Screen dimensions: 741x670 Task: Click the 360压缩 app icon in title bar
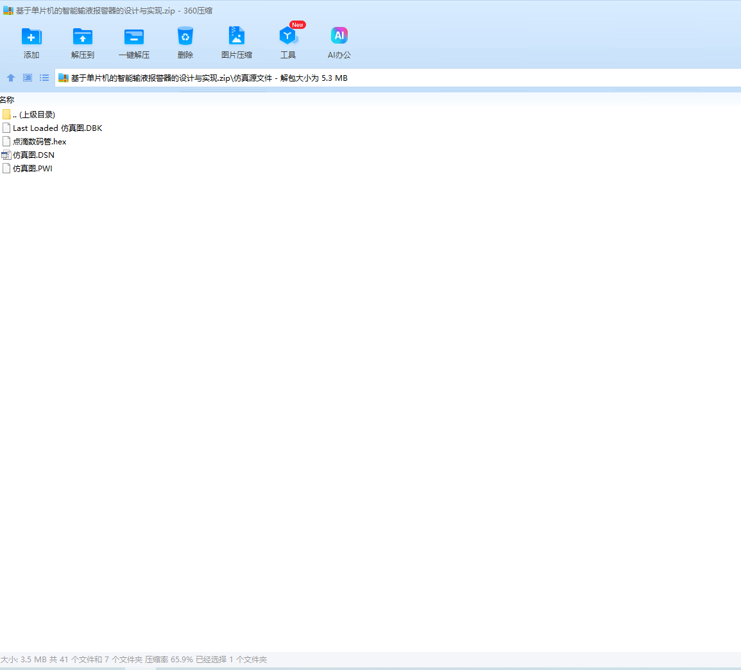pos(8,10)
